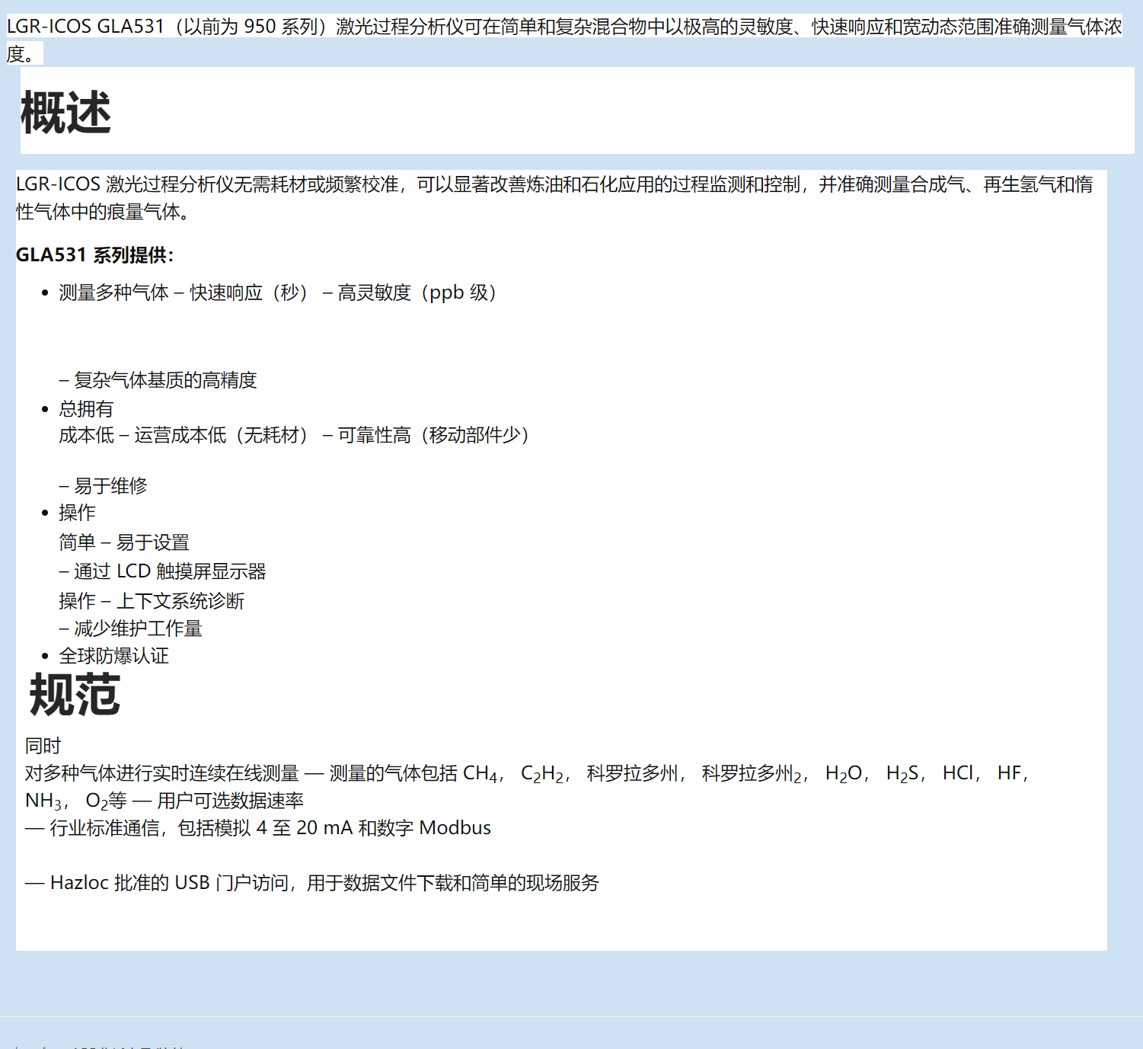Click the 用户可选数据速率 text
This screenshot has height=1049, width=1143.
point(230,801)
